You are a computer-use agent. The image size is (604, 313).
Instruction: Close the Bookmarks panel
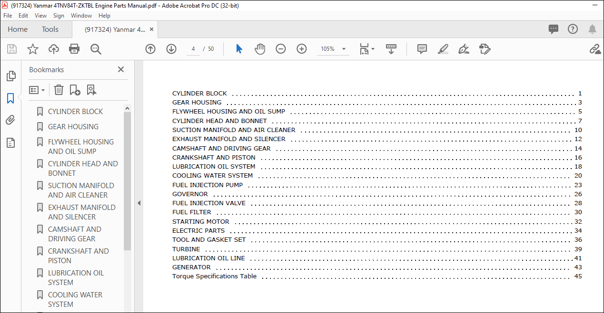click(x=121, y=69)
